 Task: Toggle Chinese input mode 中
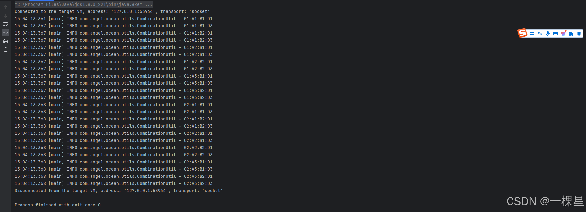(x=532, y=34)
